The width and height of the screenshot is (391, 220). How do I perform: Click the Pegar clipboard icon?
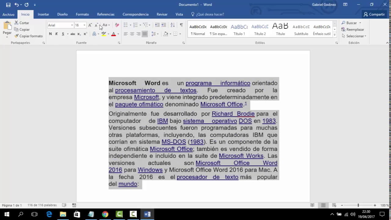coord(7,26)
